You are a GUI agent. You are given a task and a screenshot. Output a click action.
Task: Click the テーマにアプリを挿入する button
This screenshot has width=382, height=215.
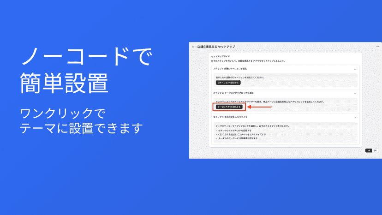229,107
